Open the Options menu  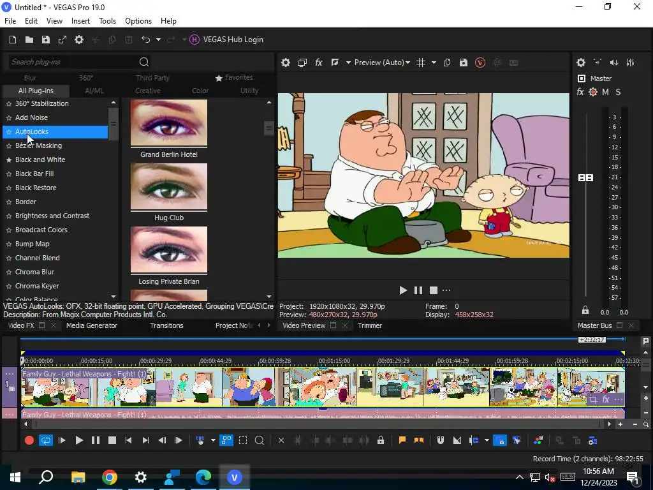tap(138, 21)
